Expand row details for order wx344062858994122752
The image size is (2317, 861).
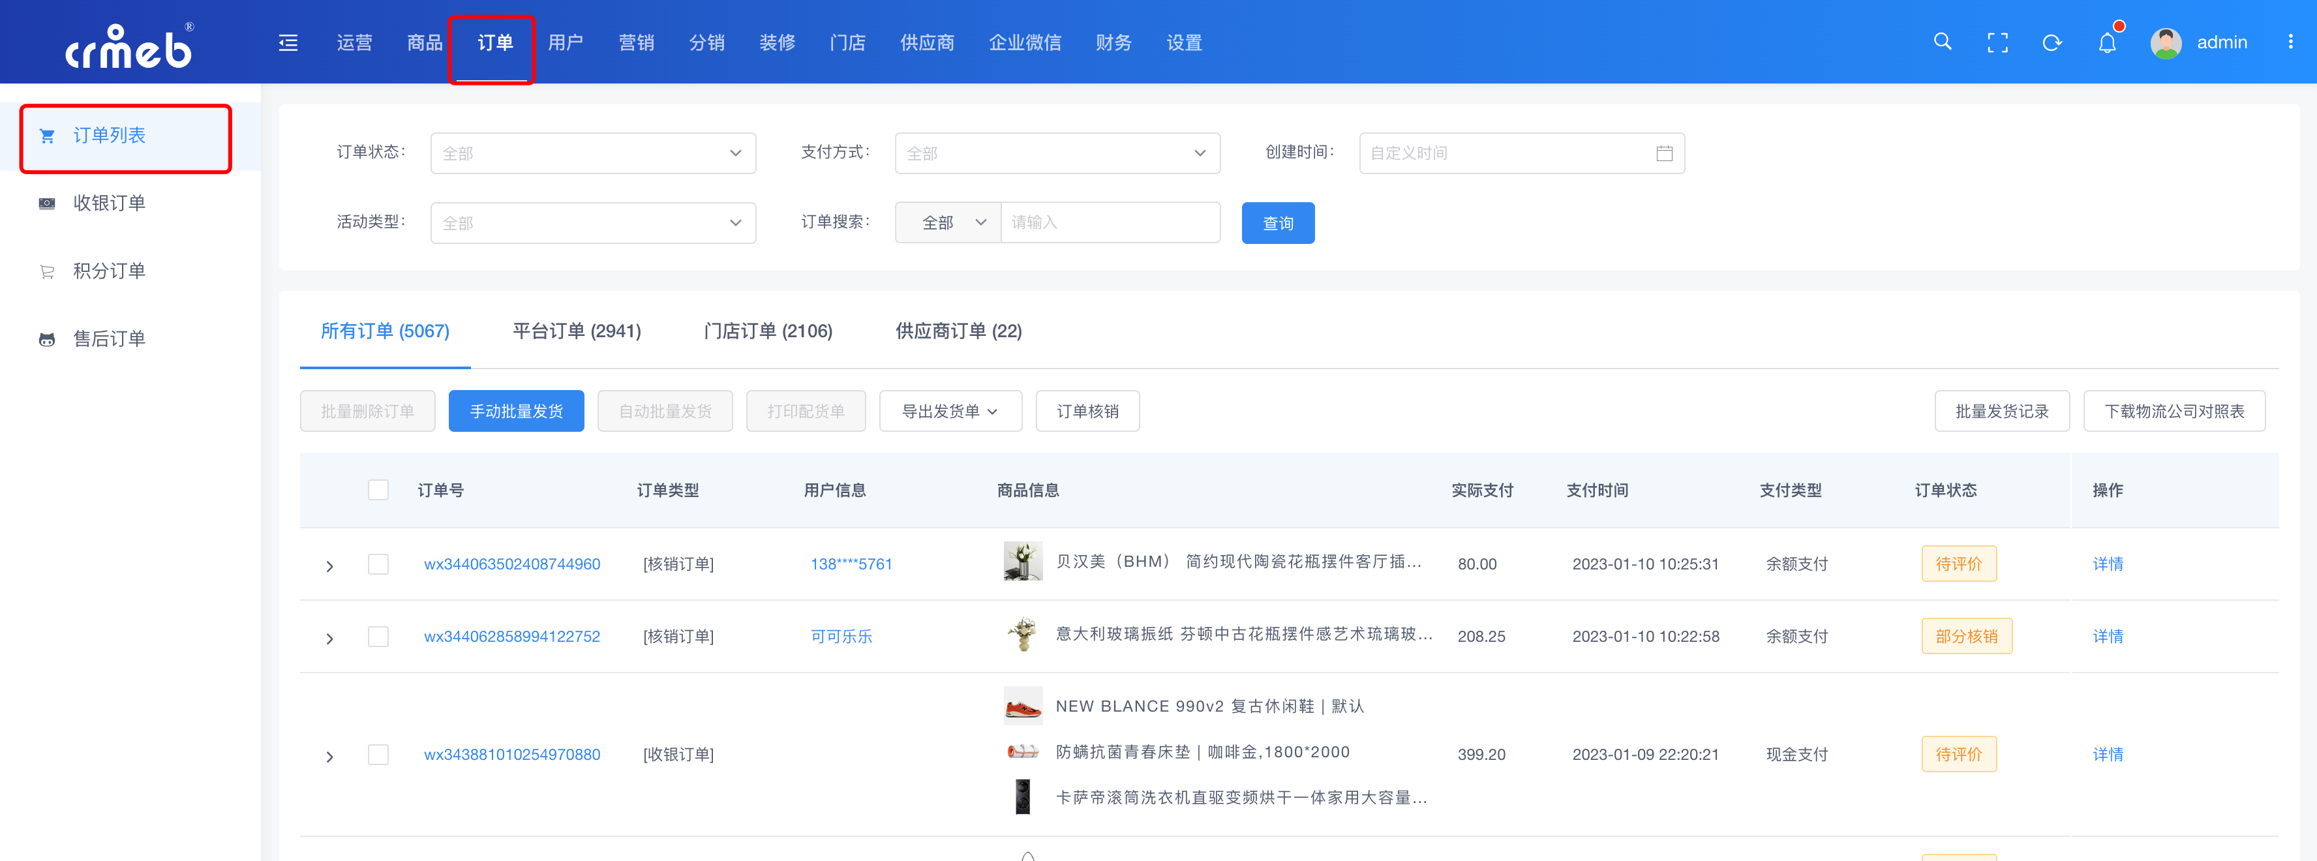pos(330,638)
